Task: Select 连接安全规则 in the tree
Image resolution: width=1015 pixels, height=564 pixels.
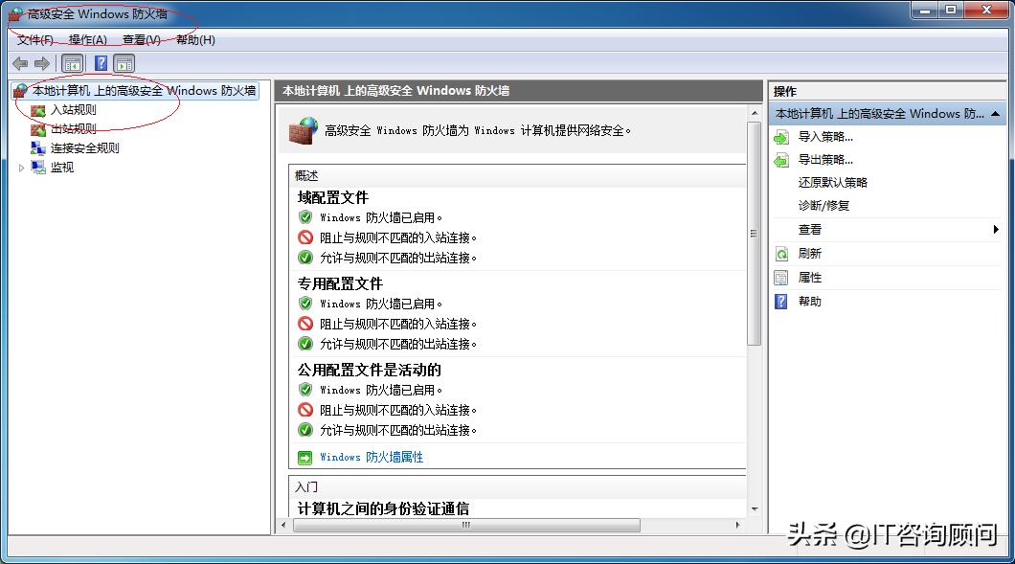Action: click(x=85, y=148)
